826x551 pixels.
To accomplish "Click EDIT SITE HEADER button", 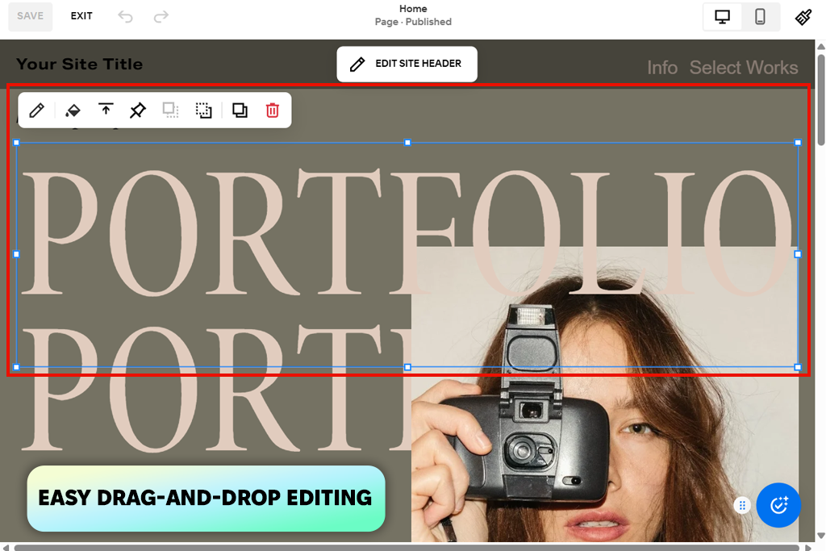I will [x=407, y=64].
